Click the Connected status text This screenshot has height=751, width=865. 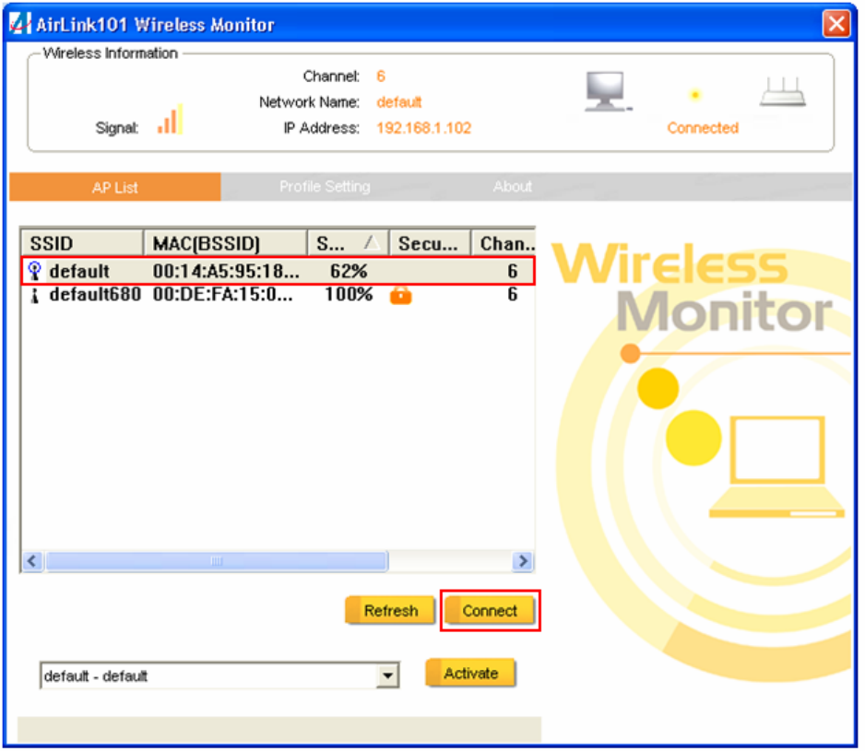point(703,128)
